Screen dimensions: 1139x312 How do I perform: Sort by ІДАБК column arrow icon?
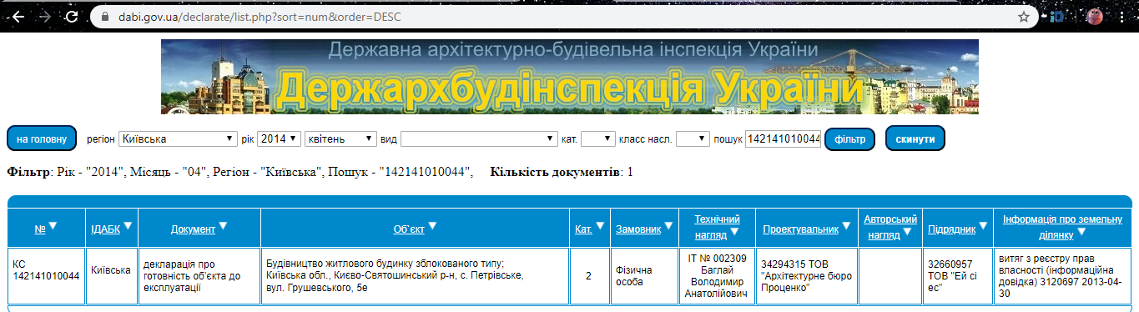pos(129,225)
